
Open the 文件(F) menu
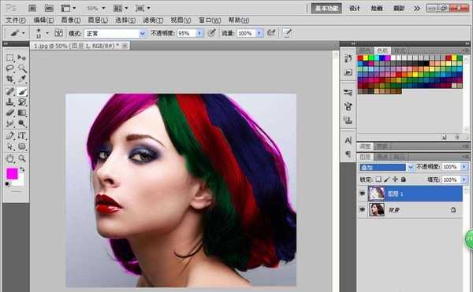tap(16, 20)
